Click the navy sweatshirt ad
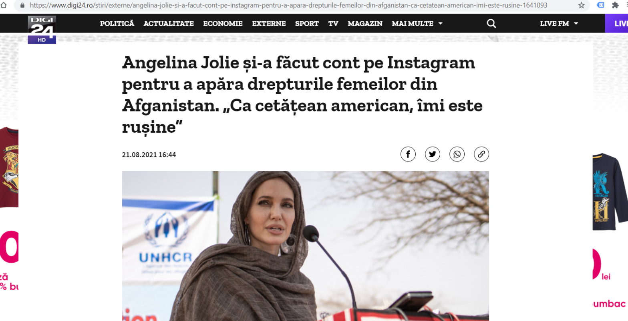 [610, 192]
